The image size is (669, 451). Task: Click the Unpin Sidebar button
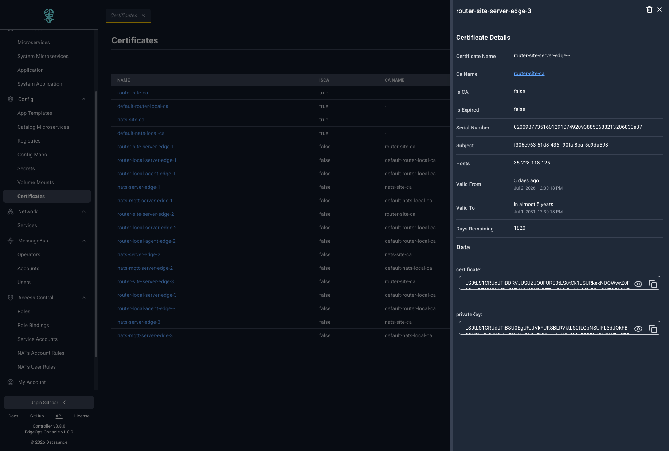(x=49, y=403)
